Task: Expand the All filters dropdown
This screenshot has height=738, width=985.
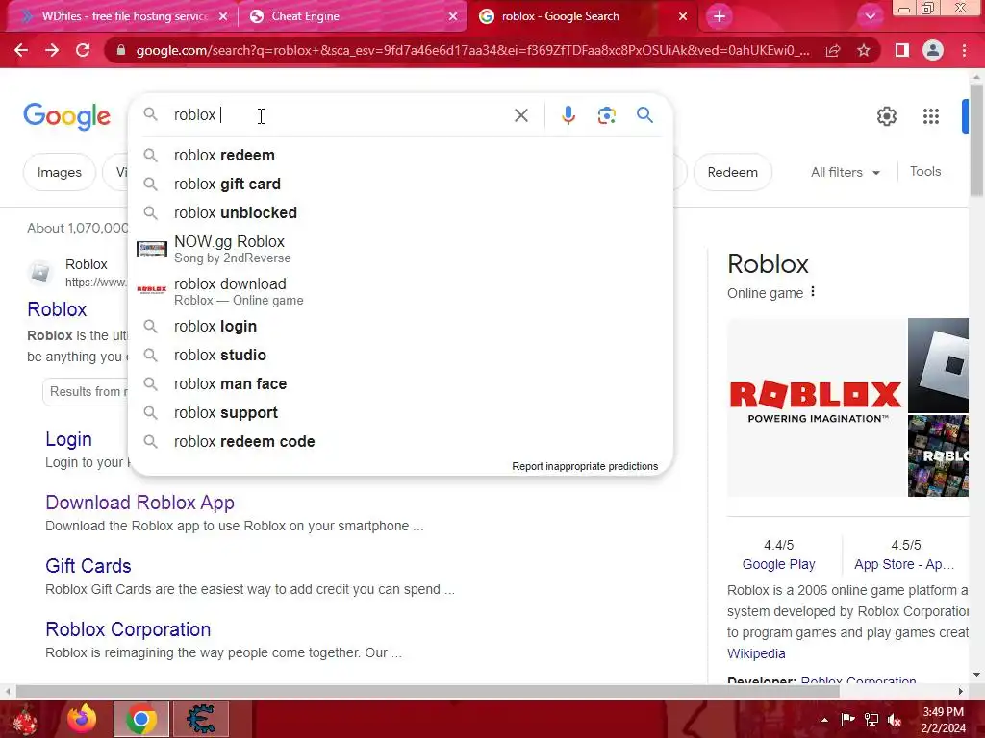Action: point(846,172)
